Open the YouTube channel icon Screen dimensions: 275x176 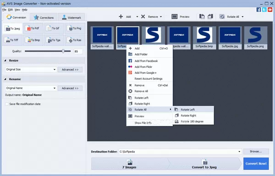point(270,10)
